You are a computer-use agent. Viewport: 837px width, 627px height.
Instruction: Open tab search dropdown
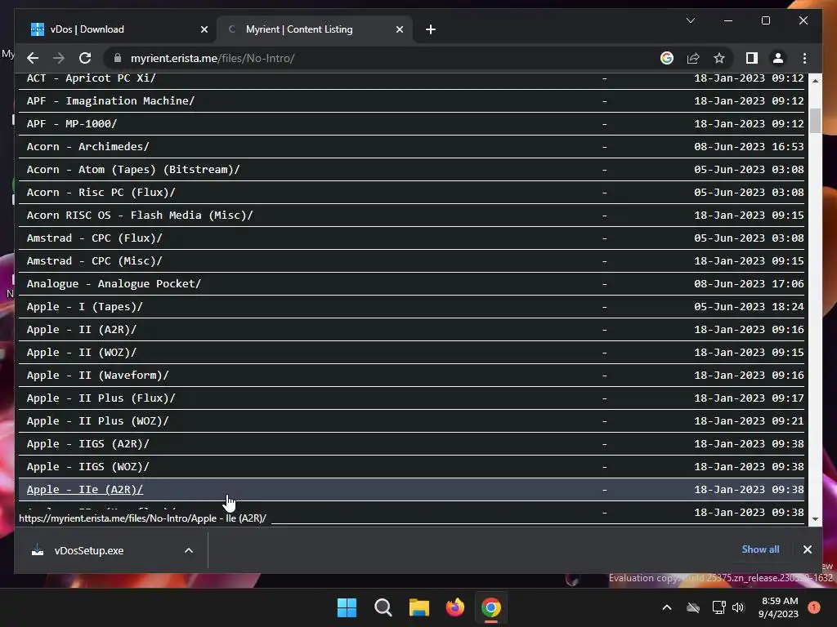(690, 20)
